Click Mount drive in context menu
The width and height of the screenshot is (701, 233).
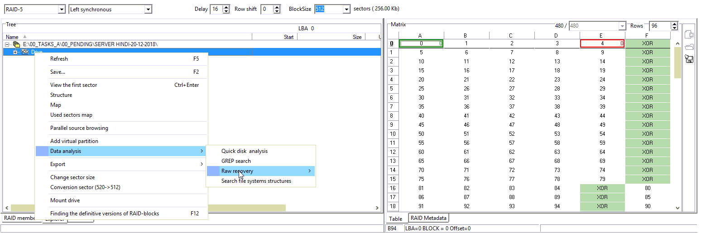(65, 200)
